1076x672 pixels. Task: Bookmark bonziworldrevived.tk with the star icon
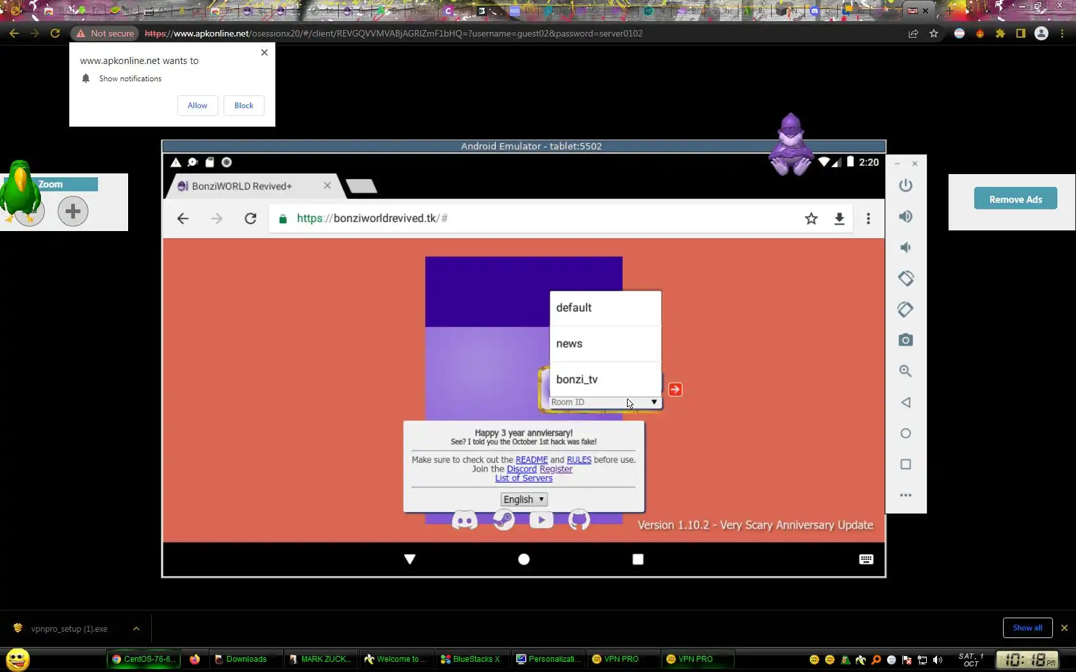pos(811,219)
